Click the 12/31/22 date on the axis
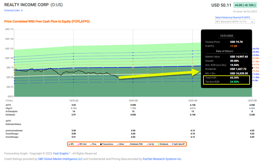This screenshot has height=163, width=261. point(74,101)
